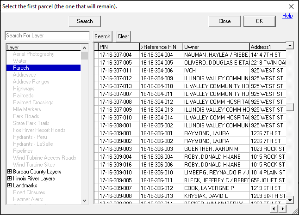Click the Owner column header
299x215 pixels.
coord(216,47)
